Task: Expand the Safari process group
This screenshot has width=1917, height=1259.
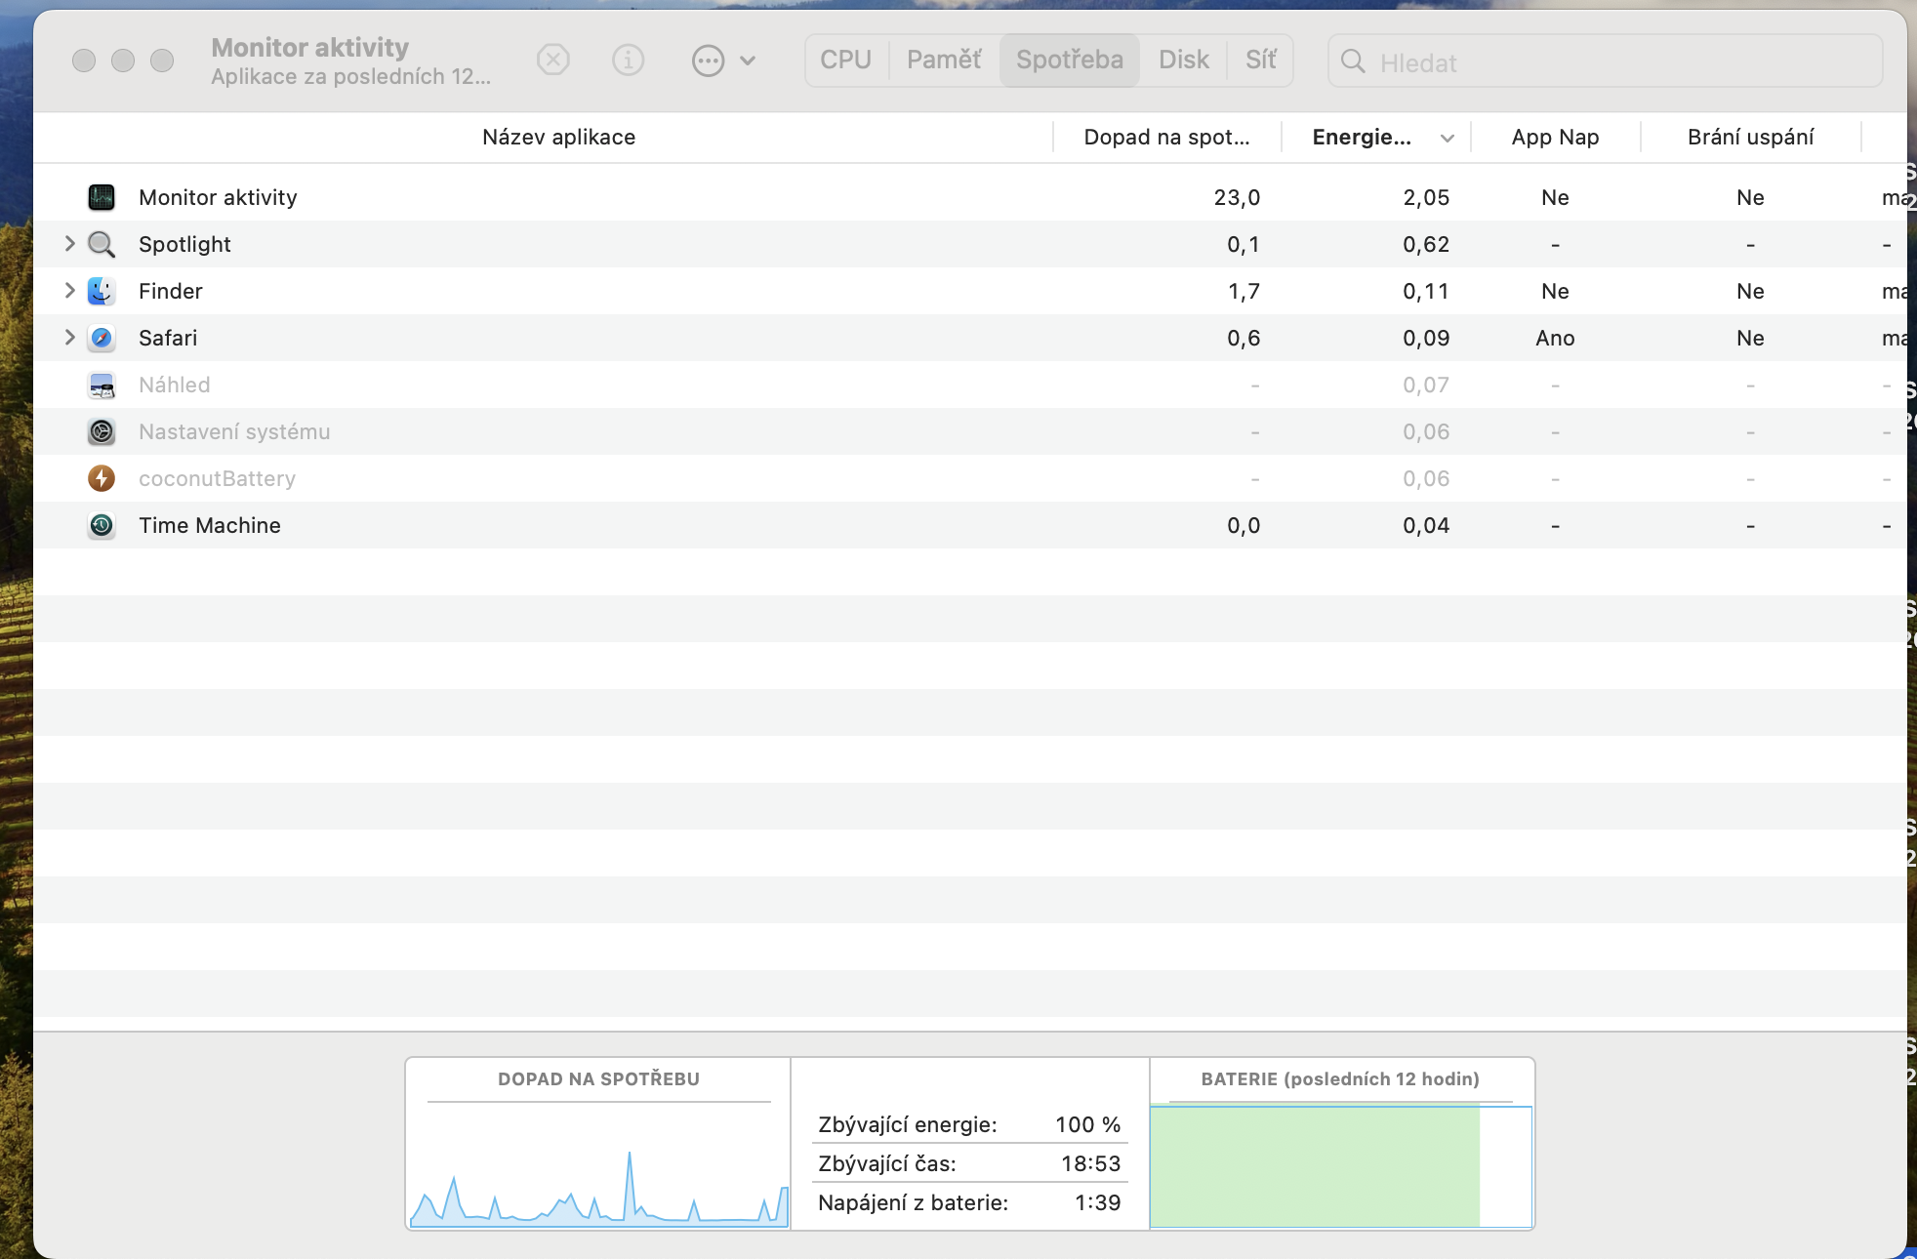Action: pyautogui.click(x=69, y=338)
